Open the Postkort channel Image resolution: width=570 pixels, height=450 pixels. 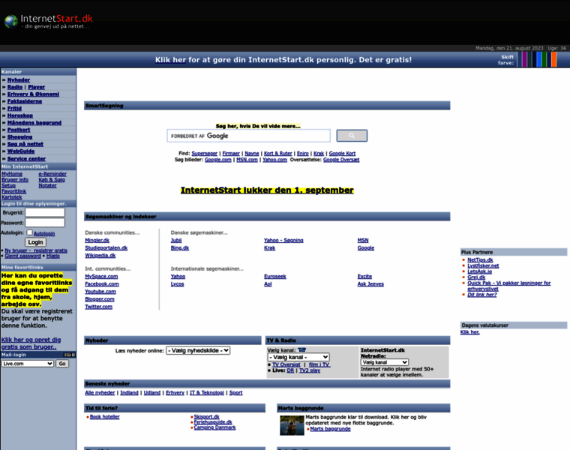pyautogui.click(x=19, y=130)
